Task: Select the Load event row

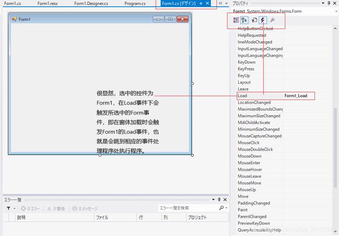Action: (x=276, y=96)
